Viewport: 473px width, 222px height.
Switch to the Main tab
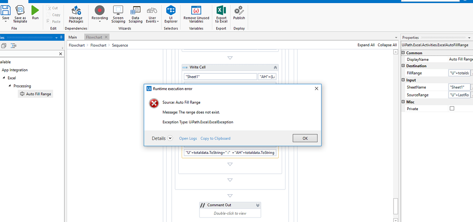click(x=73, y=37)
